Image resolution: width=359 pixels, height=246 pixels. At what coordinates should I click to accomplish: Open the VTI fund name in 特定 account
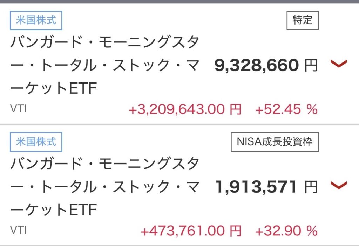pyautogui.click(x=104, y=65)
